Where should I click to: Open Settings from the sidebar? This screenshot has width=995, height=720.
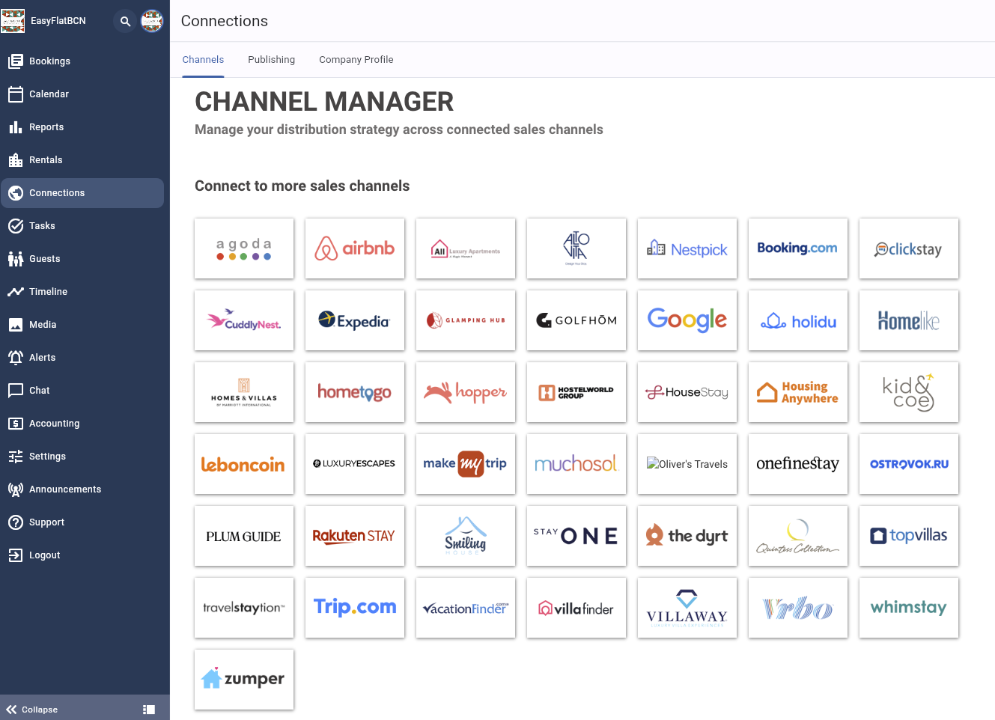click(82, 457)
